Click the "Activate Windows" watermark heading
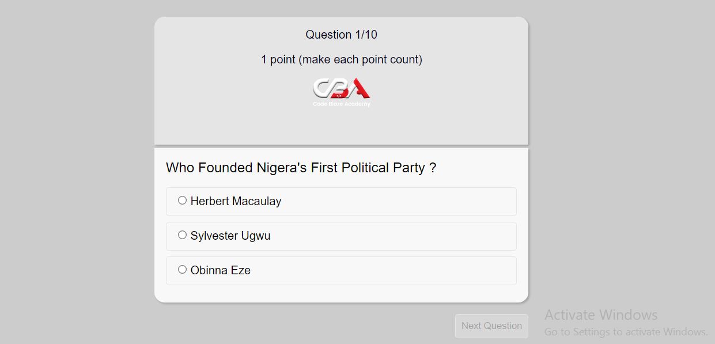This screenshot has height=344, width=715. tap(600, 315)
